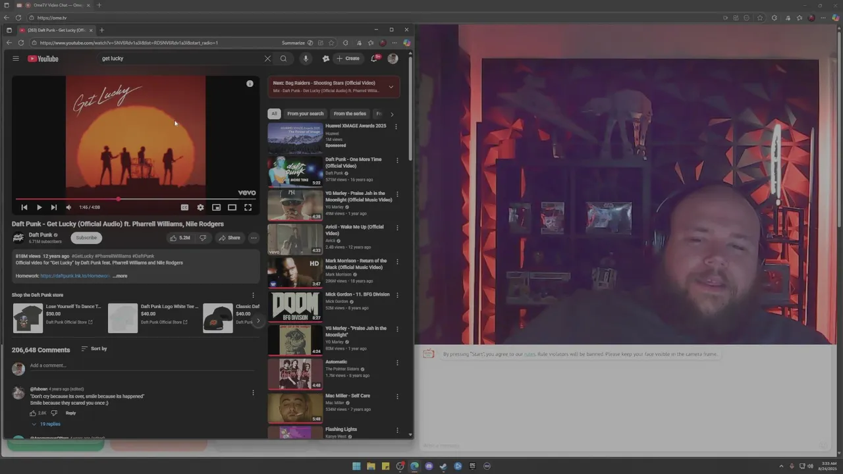Share the Get Lucky video
Screen dimensions: 843x474
coord(230,238)
